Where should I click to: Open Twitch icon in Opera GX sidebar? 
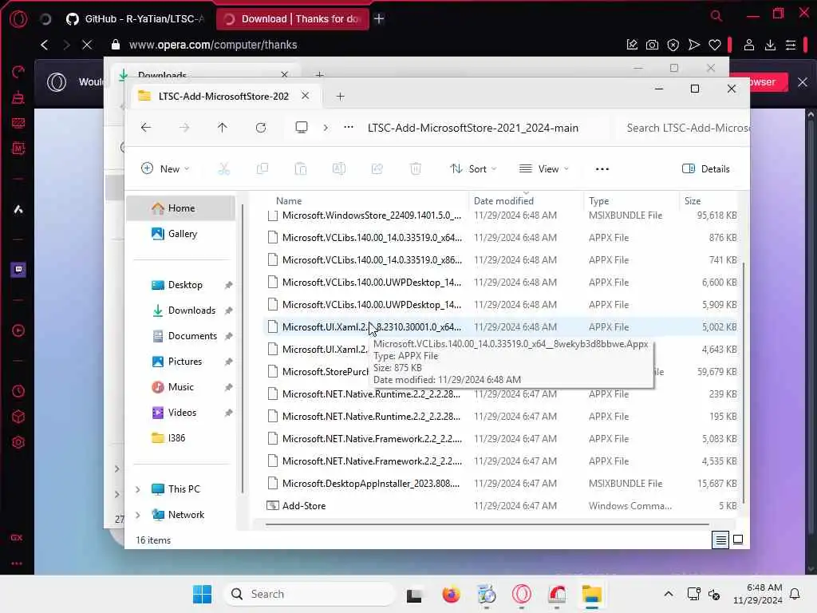[18, 270]
